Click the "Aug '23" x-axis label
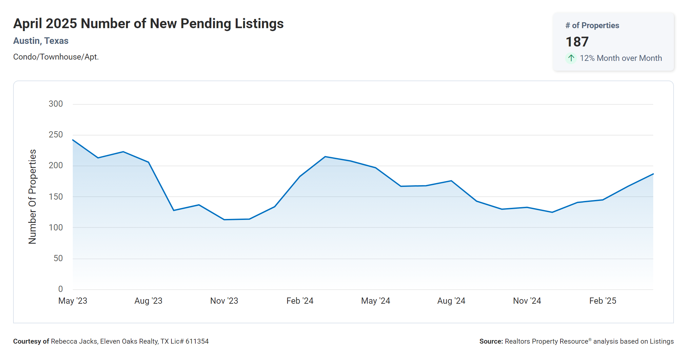 148,301
